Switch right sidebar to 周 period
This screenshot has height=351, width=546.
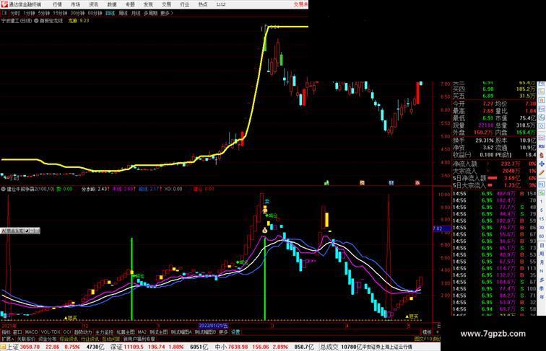(542, 254)
